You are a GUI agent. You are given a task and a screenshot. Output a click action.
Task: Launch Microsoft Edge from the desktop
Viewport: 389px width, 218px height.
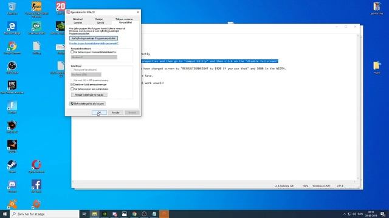pyautogui.click(x=12, y=27)
